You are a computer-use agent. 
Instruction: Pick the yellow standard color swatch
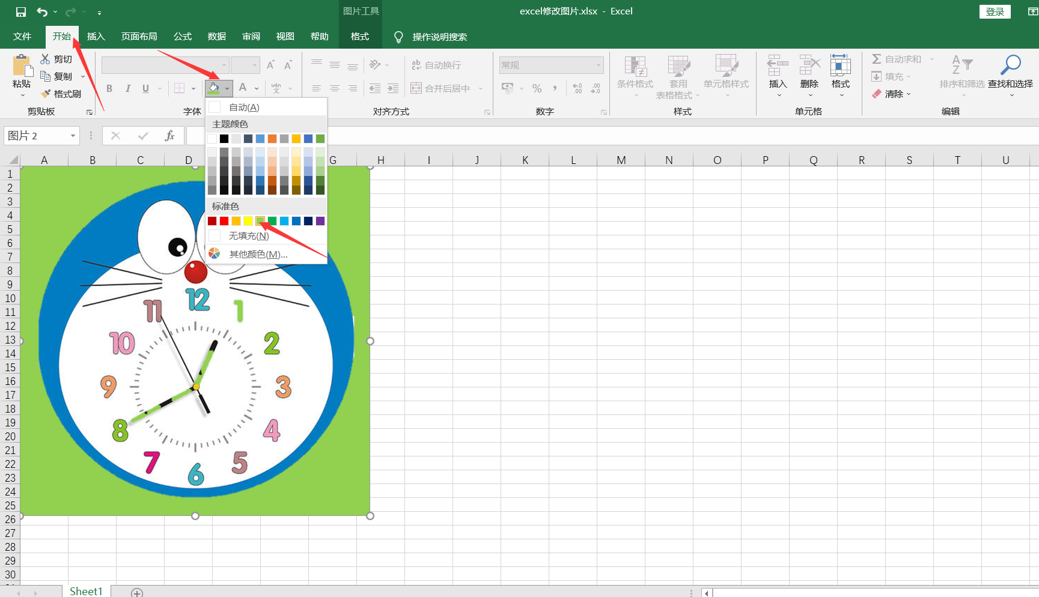click(248, 221)
